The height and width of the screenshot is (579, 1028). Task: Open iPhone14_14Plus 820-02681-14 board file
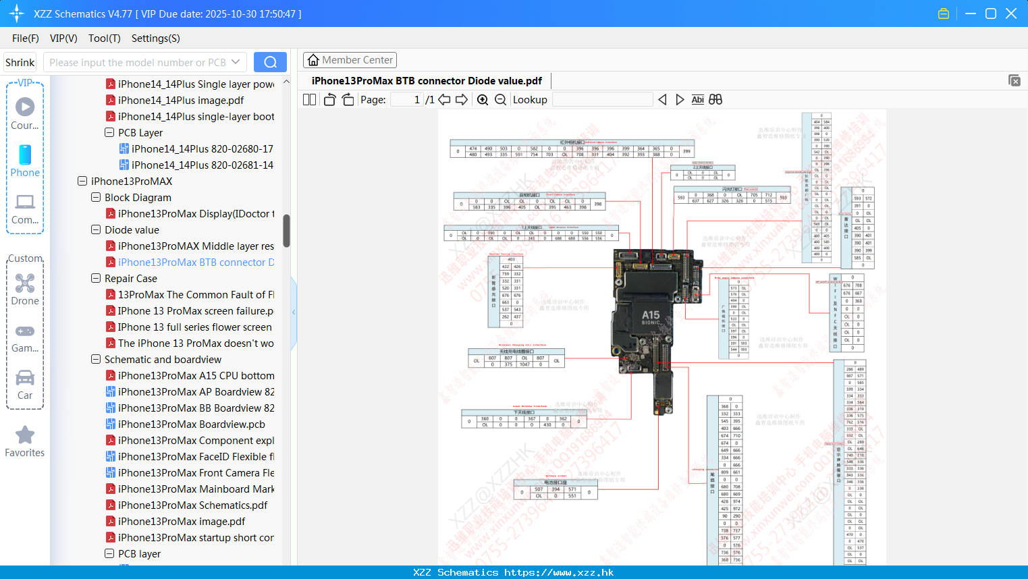point(202,165)
